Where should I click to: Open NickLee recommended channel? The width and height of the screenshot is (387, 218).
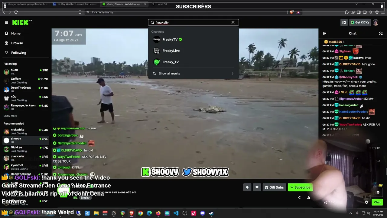tap(25, 149)
